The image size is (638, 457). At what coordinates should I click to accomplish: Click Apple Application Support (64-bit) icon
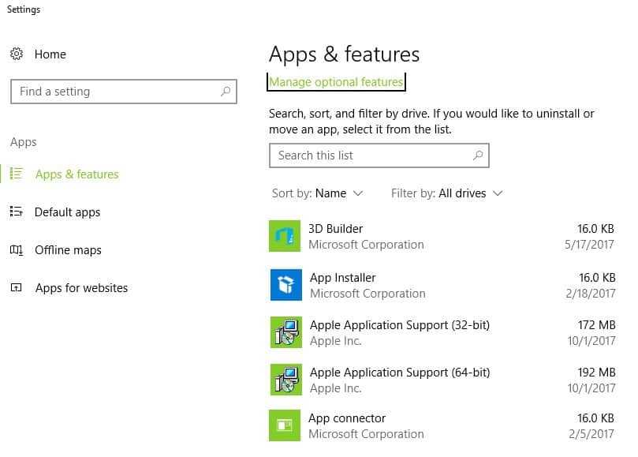coord(286,380)
